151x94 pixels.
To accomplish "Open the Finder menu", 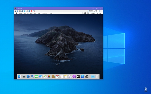I will pyautogui.click(x=21, y=13).
